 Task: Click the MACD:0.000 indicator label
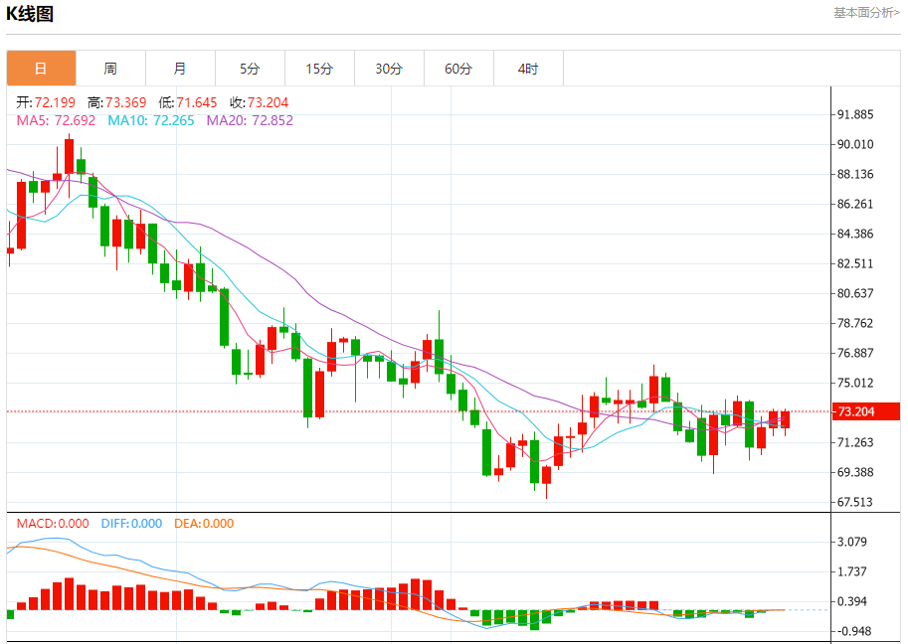point(53,524)
